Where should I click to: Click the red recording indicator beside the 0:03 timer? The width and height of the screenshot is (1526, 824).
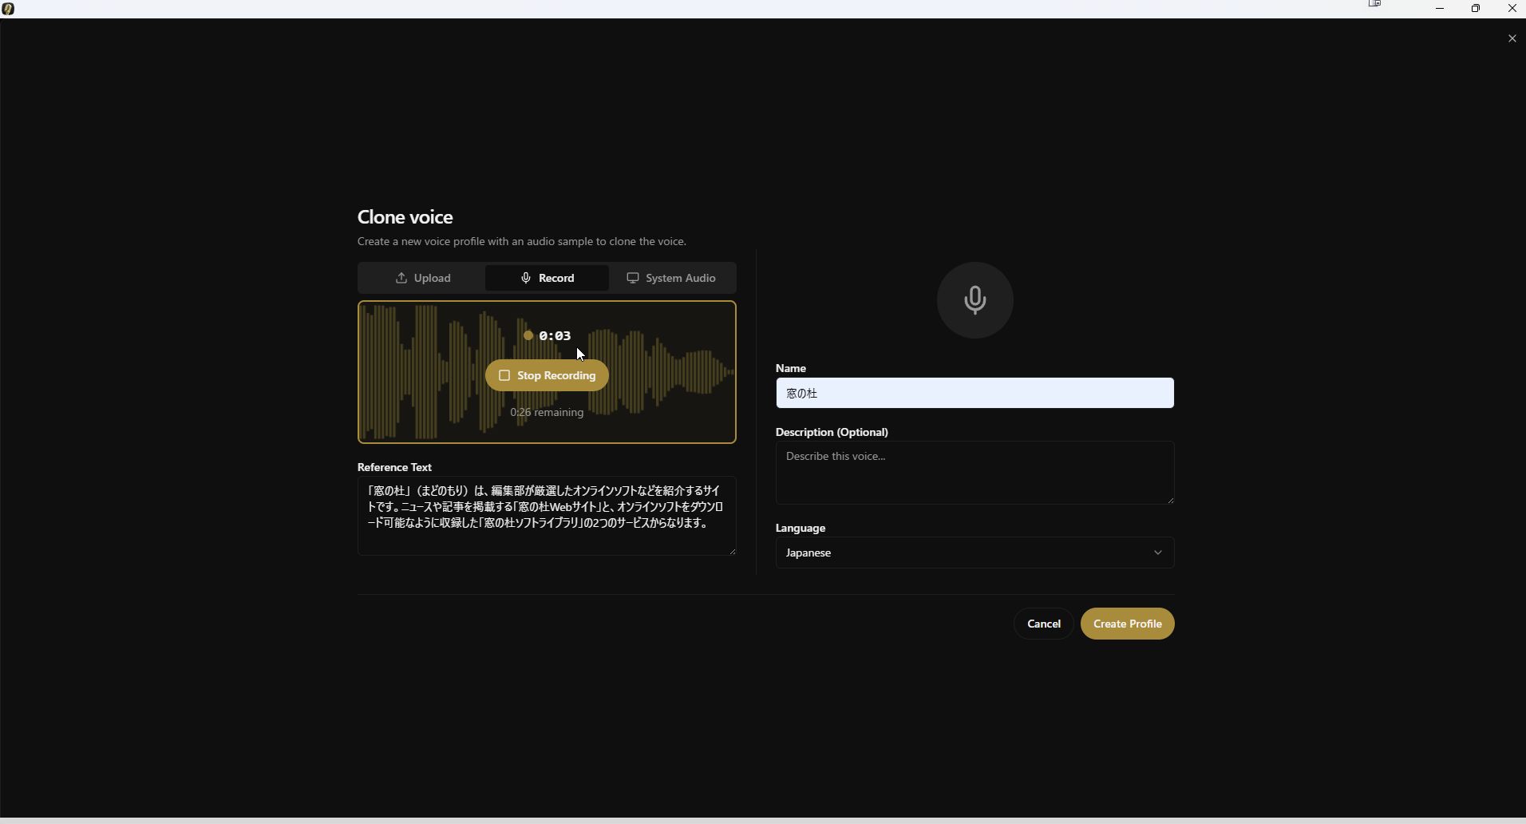point(529,335)
